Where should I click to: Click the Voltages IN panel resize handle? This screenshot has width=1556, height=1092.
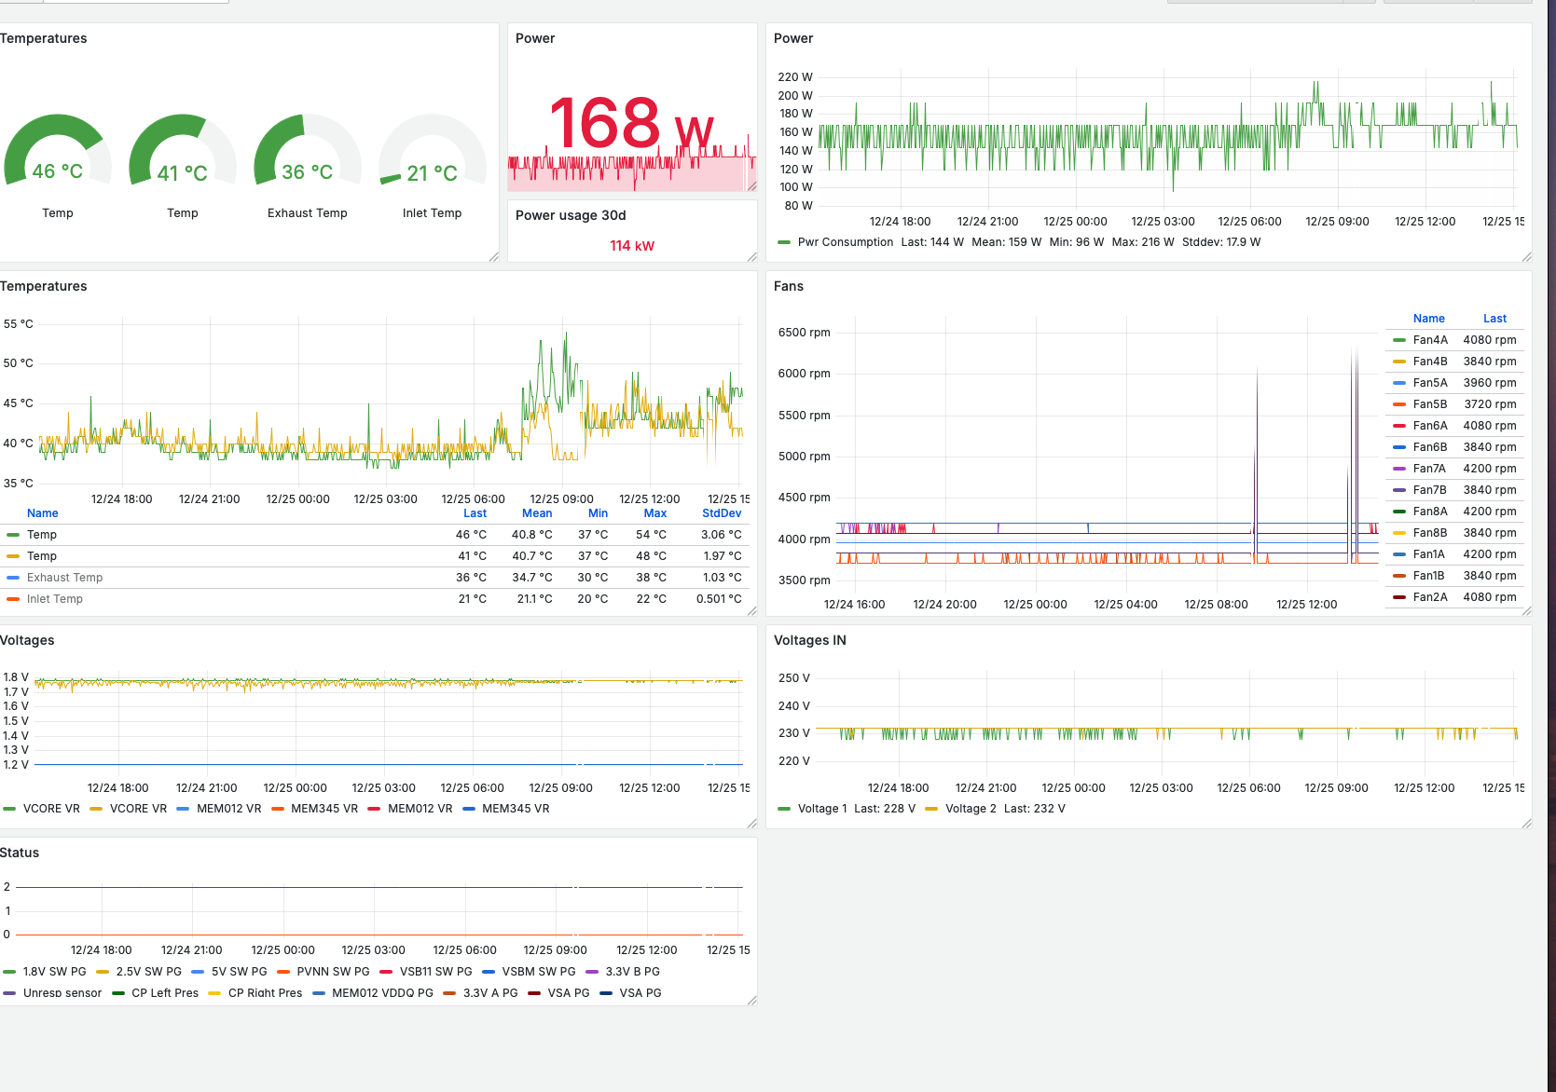[x=1526, y=824]
